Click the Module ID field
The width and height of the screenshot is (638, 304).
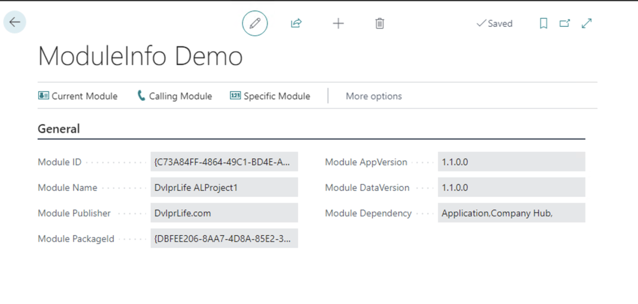(224, 162)
